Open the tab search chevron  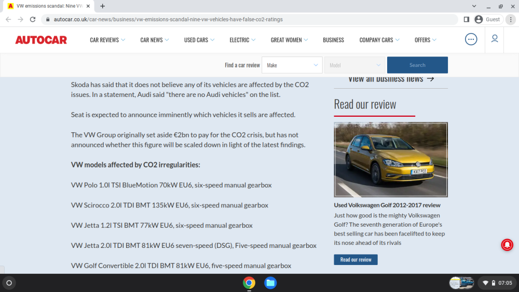click(474, 6)
